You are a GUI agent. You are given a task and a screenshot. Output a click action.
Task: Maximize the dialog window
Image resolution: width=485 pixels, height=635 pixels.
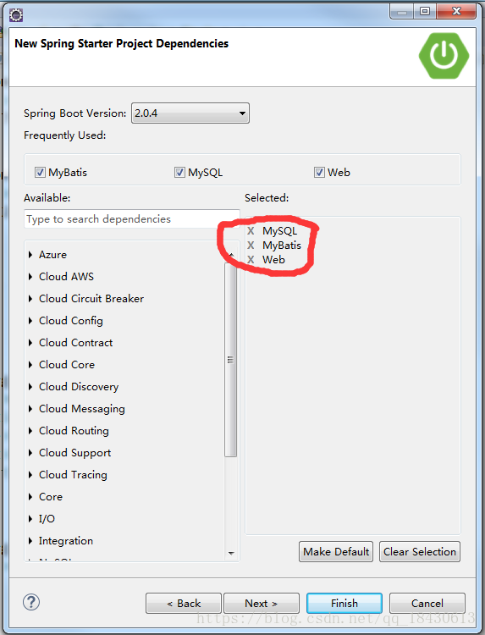pyautogui.click(x=425, y=11)
